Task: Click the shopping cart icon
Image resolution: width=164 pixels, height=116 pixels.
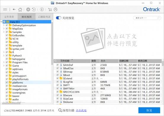Action: coord(50,10)
